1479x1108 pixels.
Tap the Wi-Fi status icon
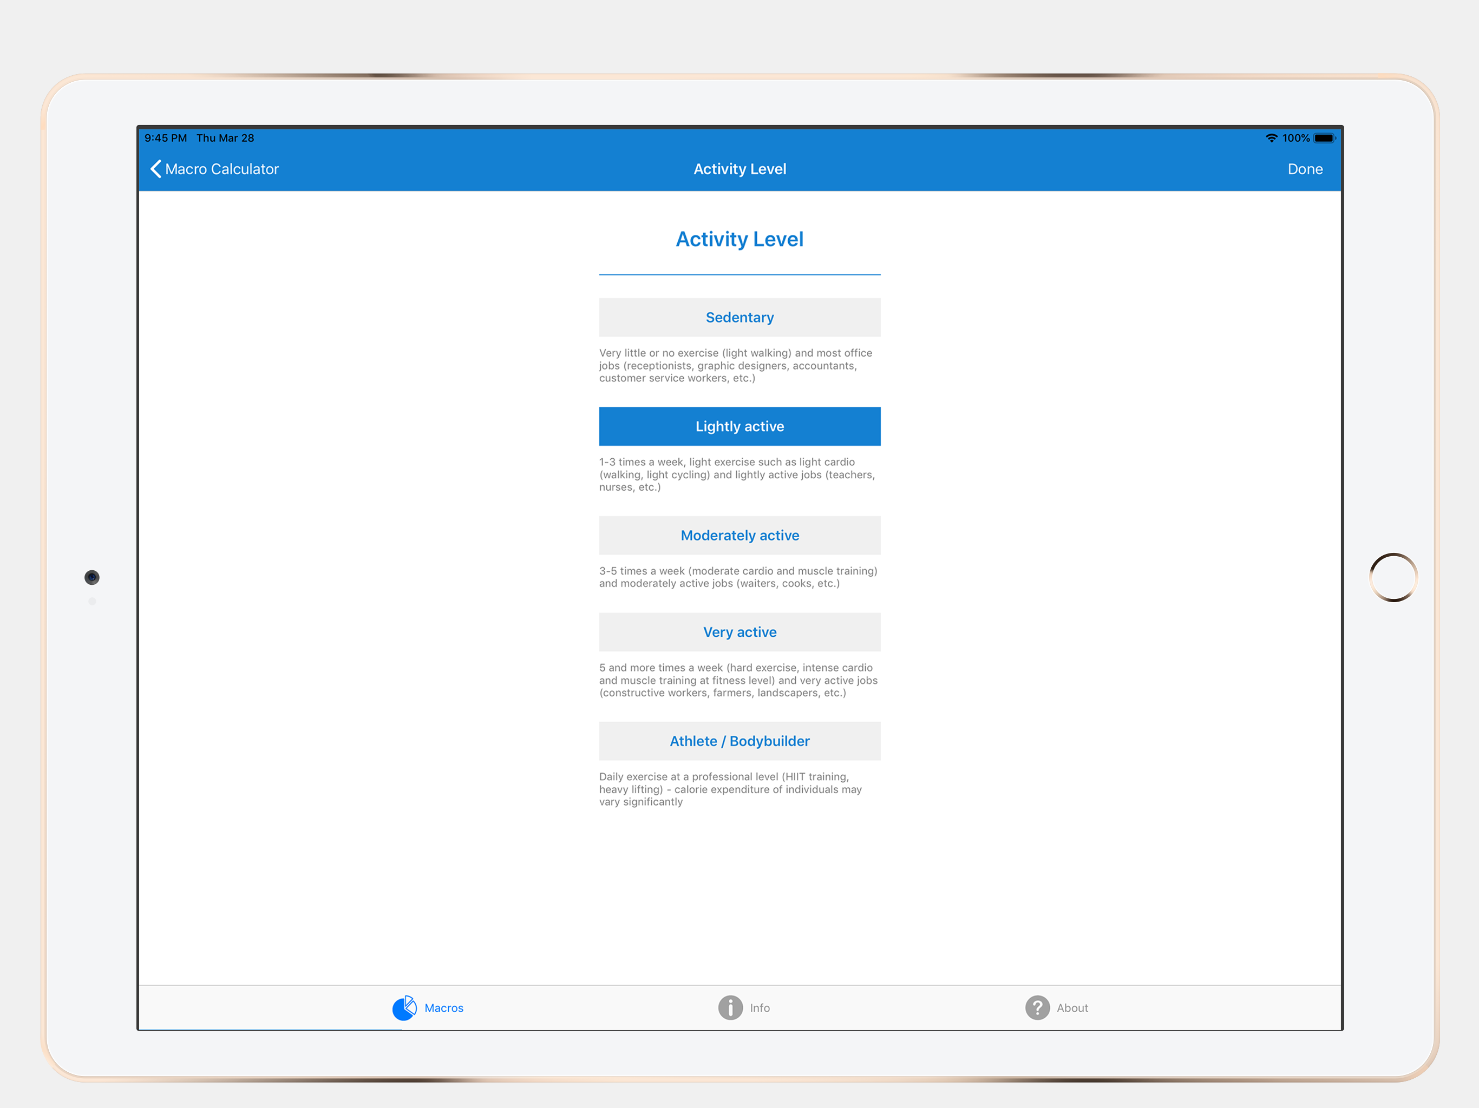coord(1271,138)
